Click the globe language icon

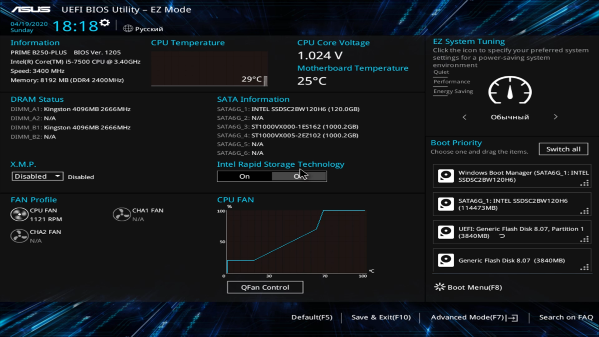[128, 29]
